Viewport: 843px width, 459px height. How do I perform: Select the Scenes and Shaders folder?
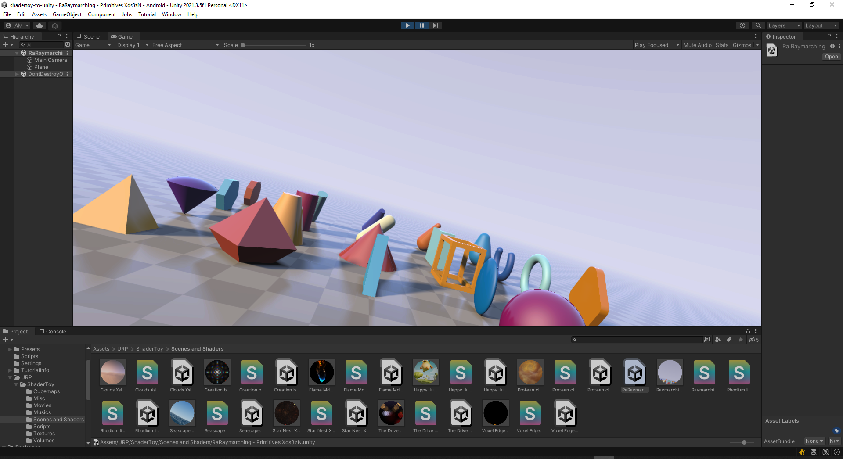[55, 420]
